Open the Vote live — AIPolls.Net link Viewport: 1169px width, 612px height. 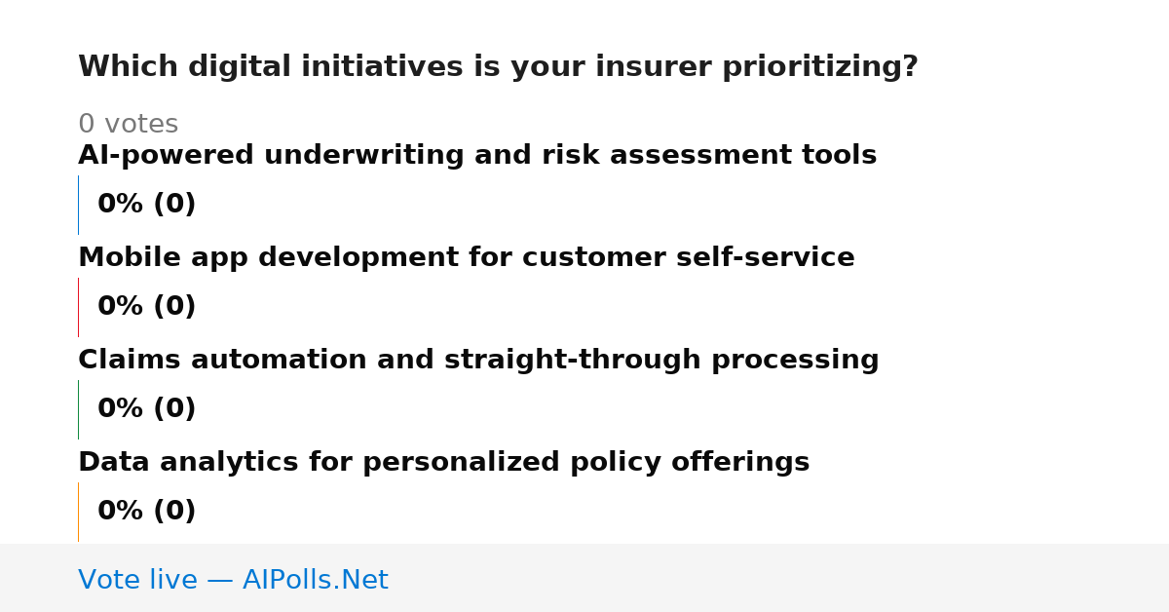[233, 580]
